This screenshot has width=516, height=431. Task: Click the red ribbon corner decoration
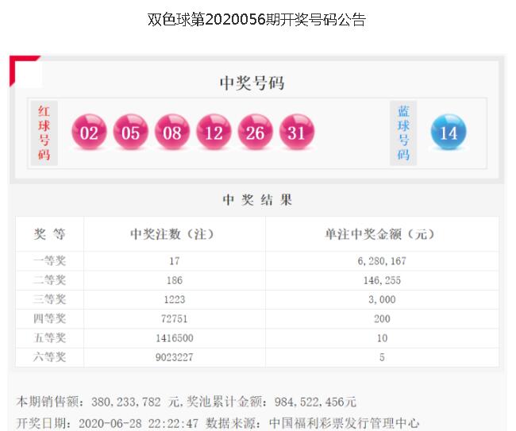(x=21, y=67)
